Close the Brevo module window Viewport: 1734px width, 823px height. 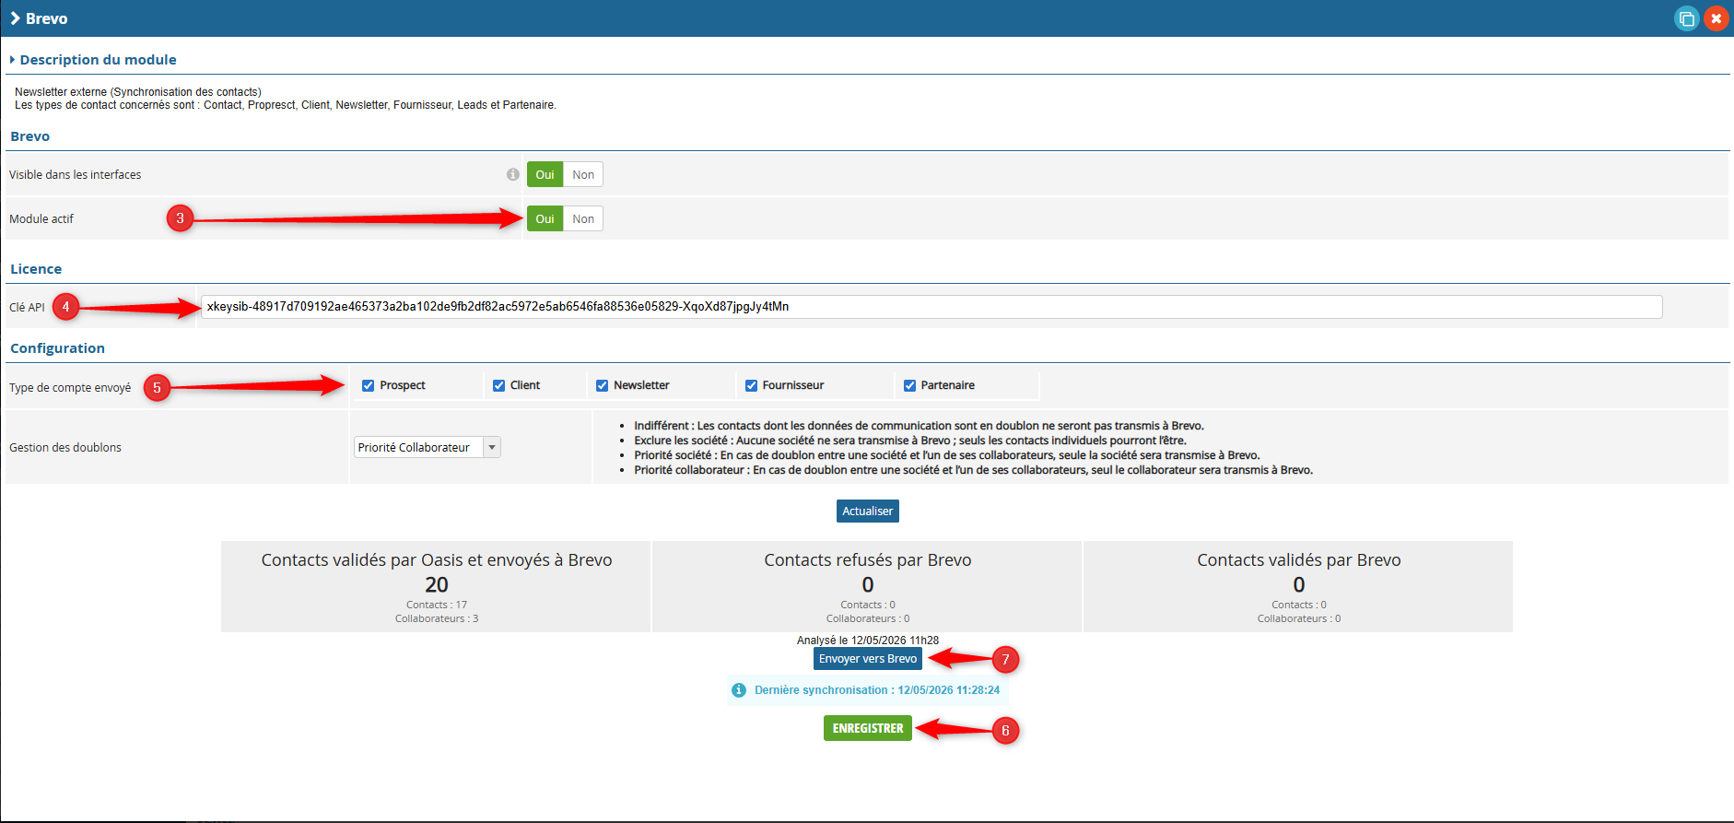[x=1716, y=18]
